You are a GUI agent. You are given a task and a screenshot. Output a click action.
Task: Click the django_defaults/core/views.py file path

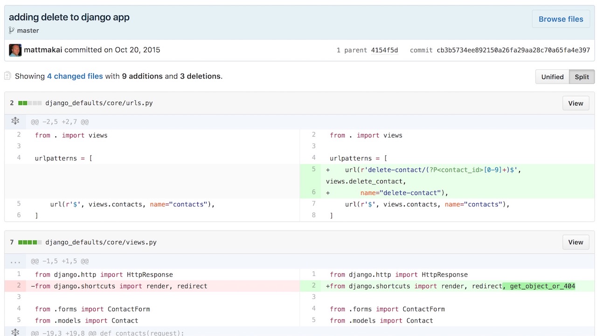click(101, 242)
